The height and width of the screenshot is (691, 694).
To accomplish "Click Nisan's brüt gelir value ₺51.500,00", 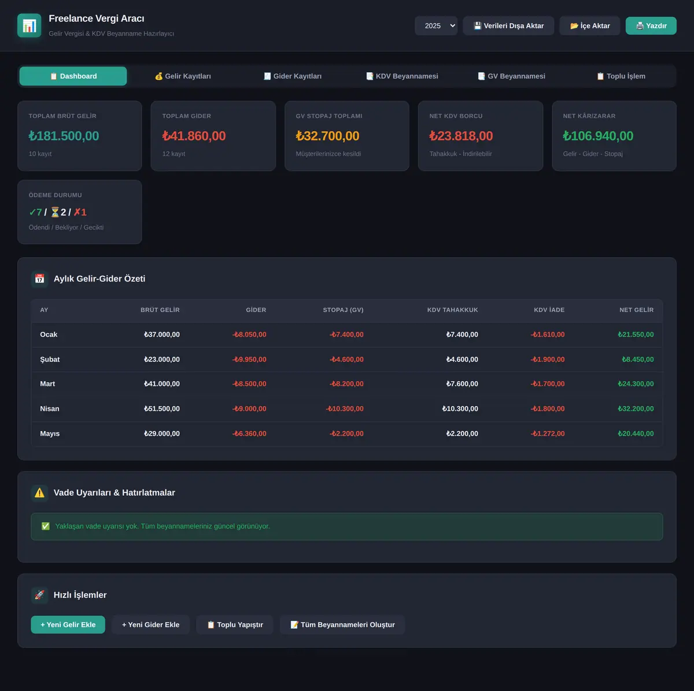I will point(162,408).
